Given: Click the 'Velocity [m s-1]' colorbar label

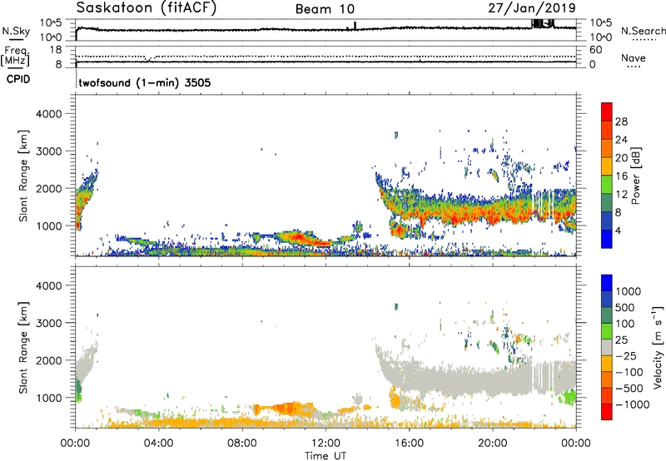Looking at the screenshot, I should 658,347.
